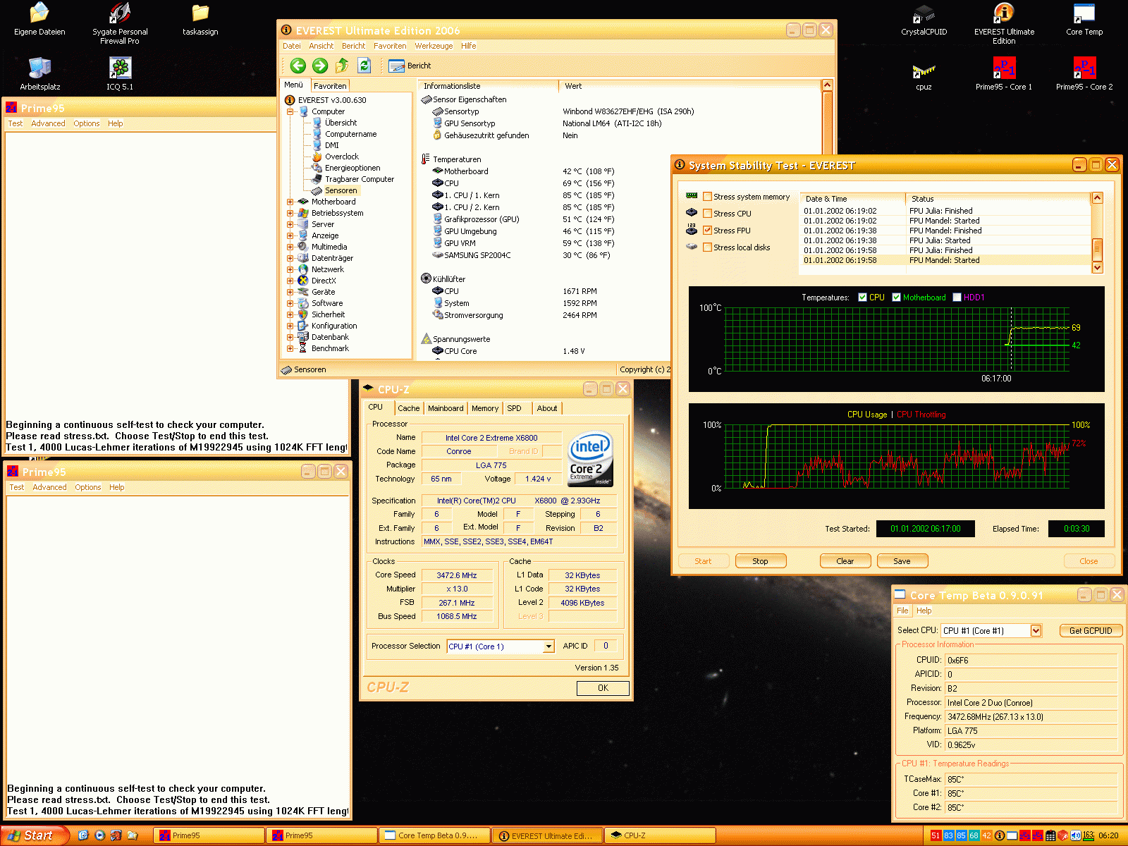The image size is (1128, 846).
Task: Enable HDD1 temperature graph checkbox
Action: pos(957,298)
